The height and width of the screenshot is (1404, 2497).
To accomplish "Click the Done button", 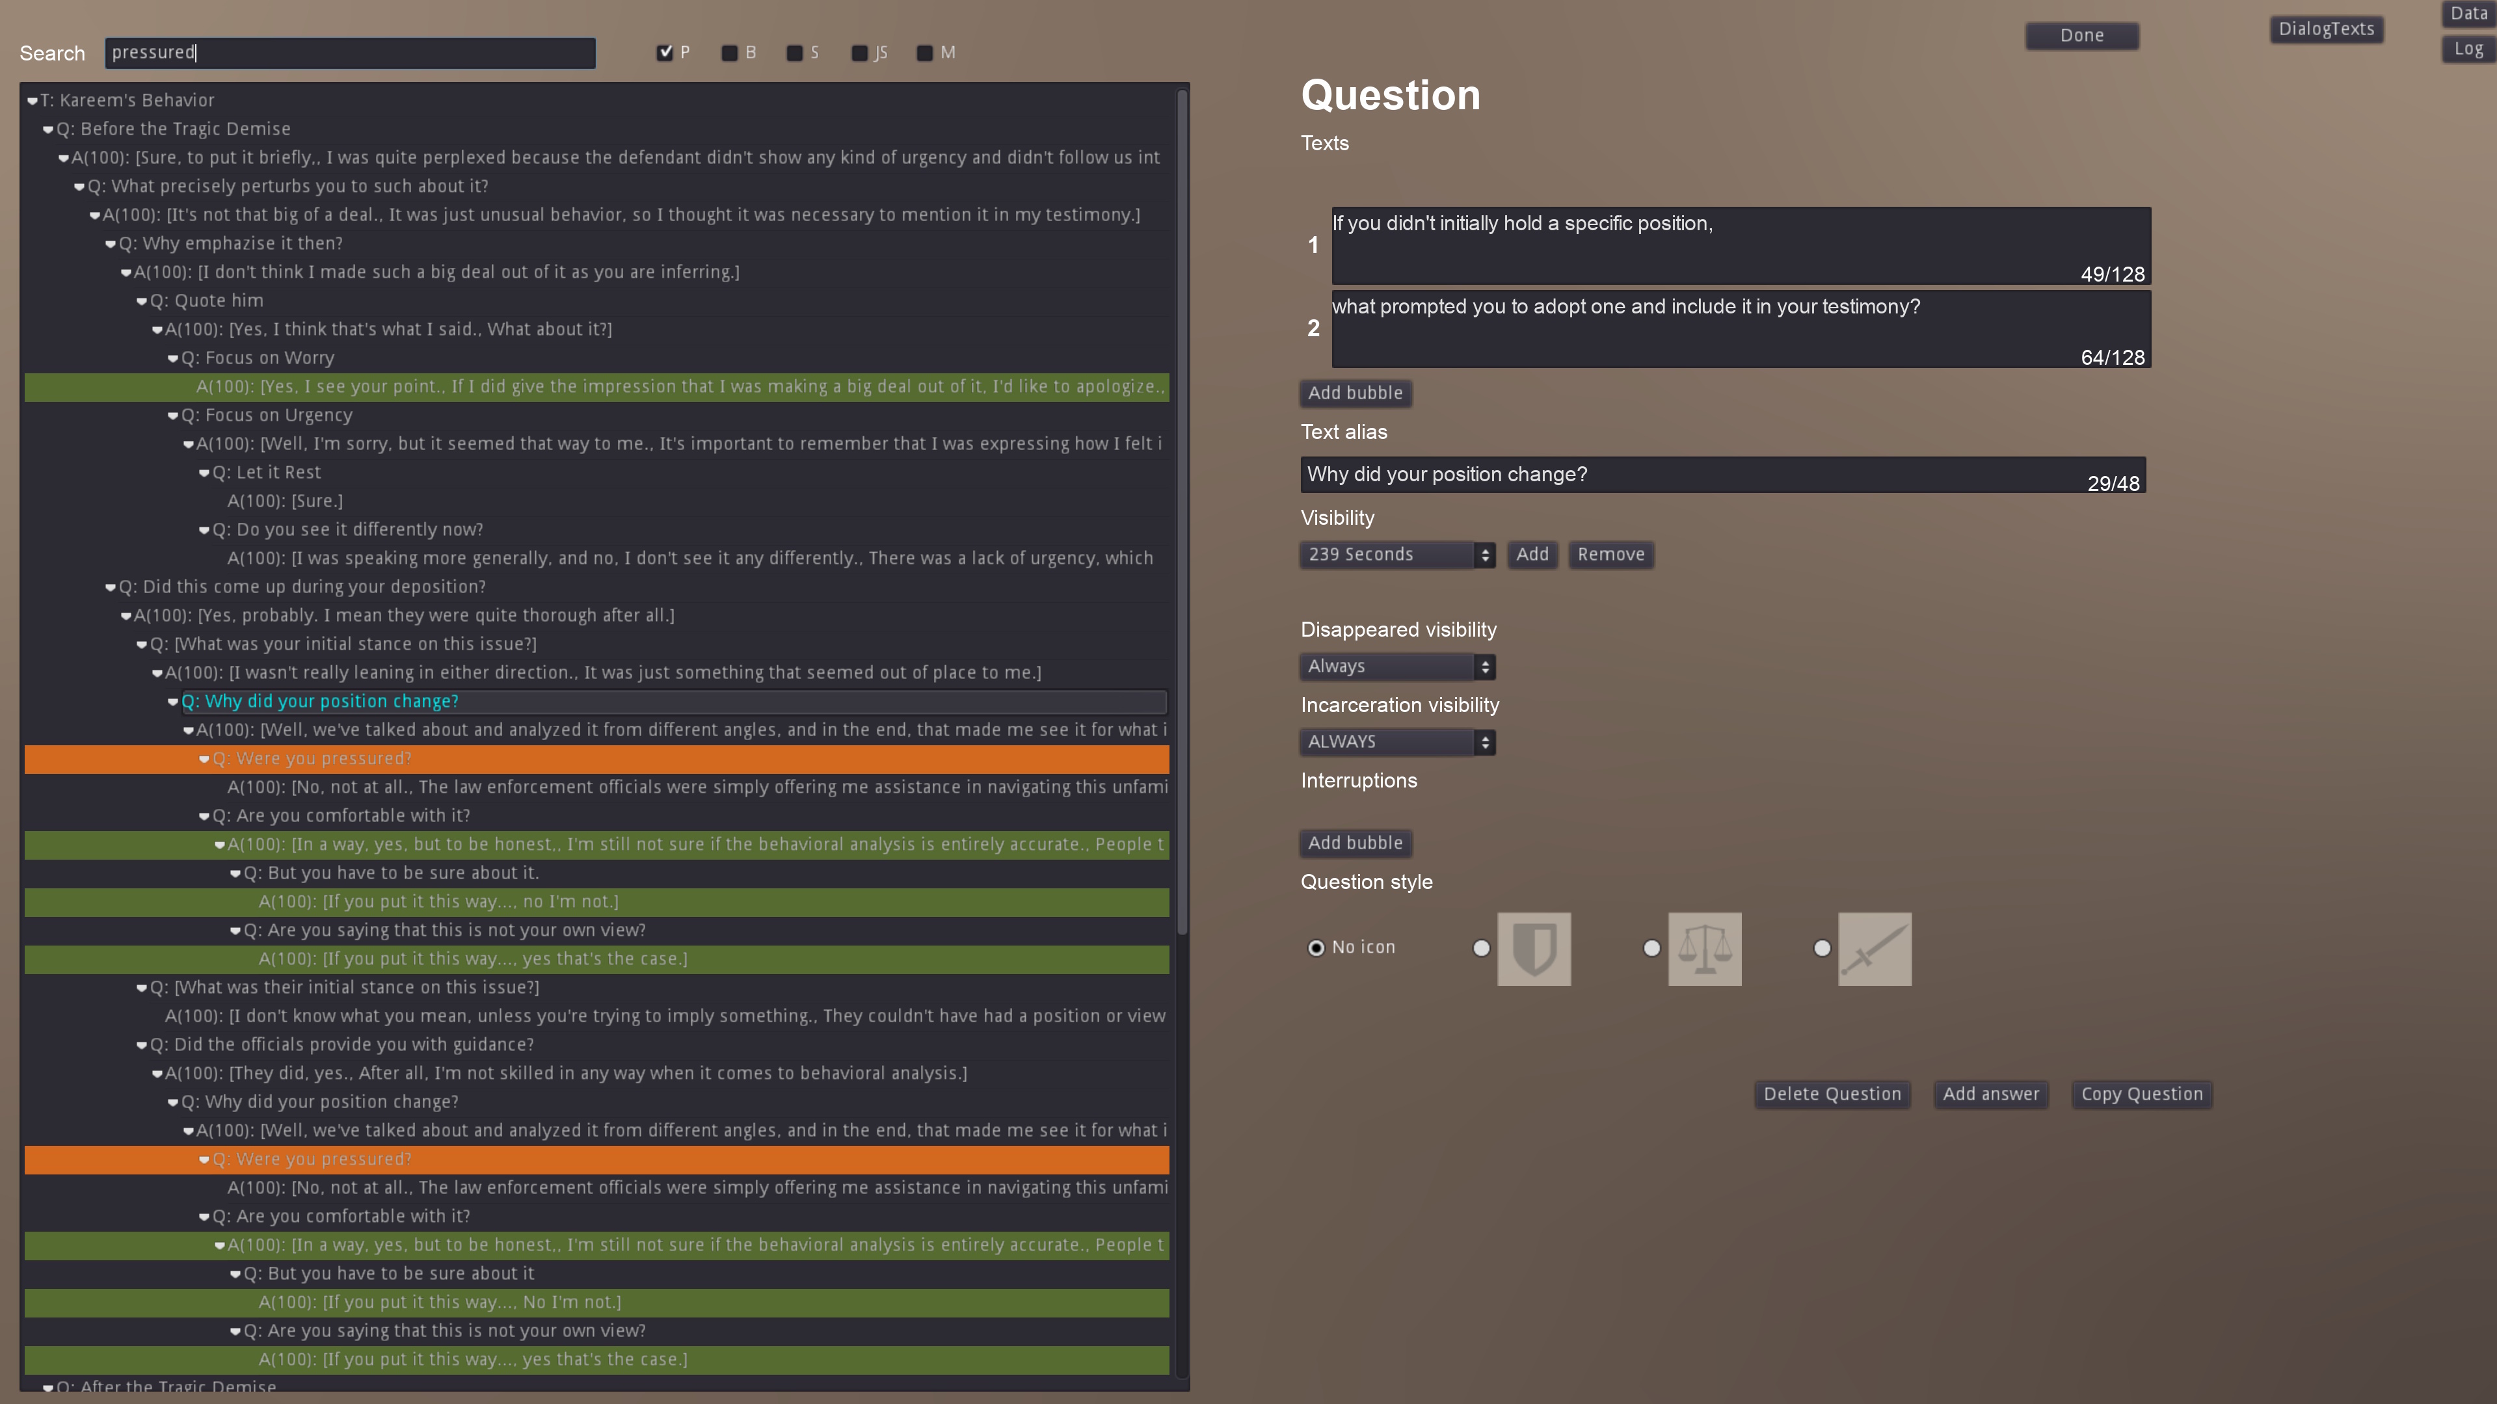I will coord(2082,36).
